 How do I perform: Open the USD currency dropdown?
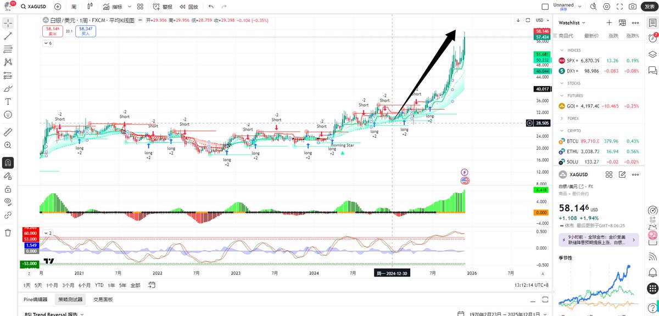541,20
